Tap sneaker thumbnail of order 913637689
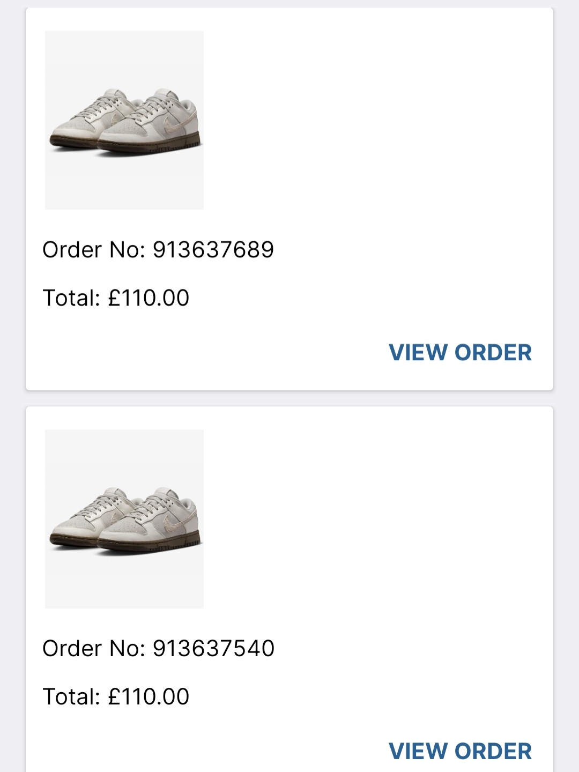The width and height of the screenshot is (579, 772). (x=124, y=120)
